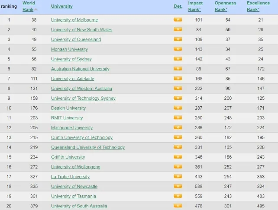Open the Macquarie University link
Image resolution: width=278 pixels, height=210 pixels.
pyautogui.click(x=72, y=127)
